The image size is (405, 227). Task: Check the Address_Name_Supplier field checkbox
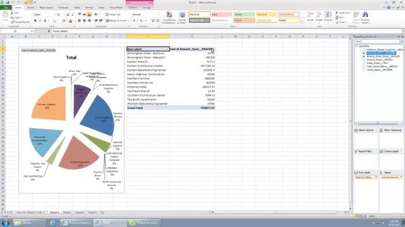[x=364, y=50]
